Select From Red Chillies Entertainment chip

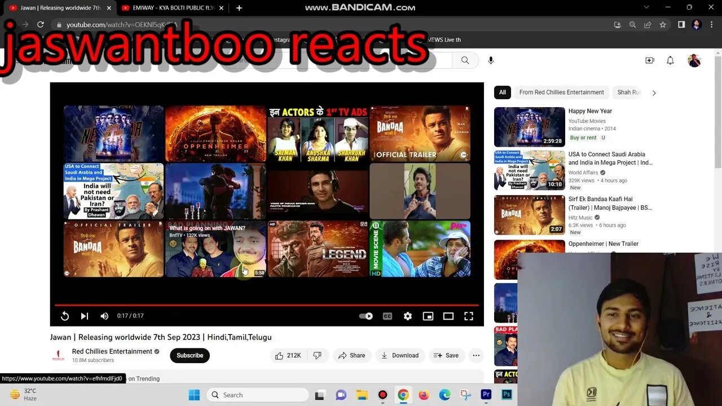561,92
